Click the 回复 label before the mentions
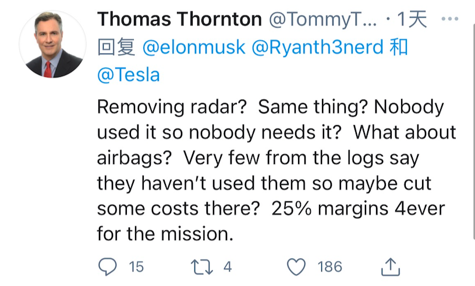 pyautogui.click(x=117, y=48)
